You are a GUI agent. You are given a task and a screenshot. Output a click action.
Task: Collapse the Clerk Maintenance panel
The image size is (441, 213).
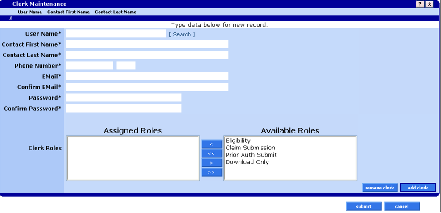click(x=429, y=4)
